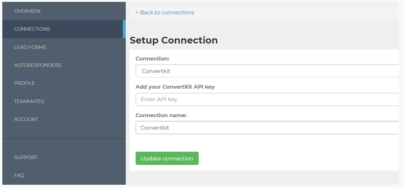Click the 'Connection:' field label
The height and width of the screenshot is (188, 404).
coord(152,59)
